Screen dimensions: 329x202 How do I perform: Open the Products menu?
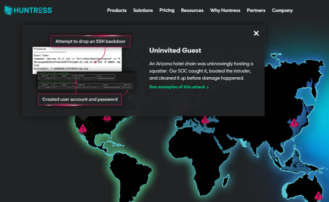(x=116, y=10)
